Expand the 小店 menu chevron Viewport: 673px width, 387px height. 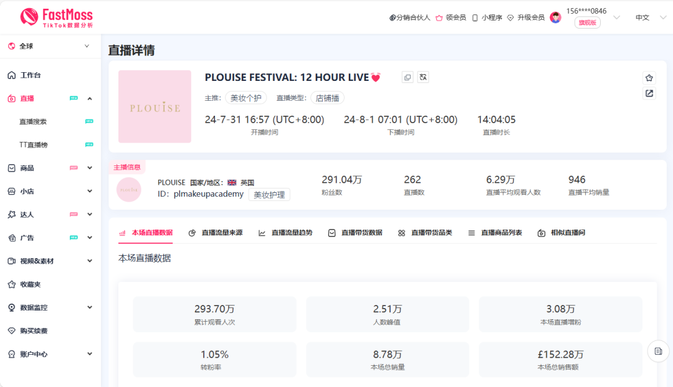(90, 191)
